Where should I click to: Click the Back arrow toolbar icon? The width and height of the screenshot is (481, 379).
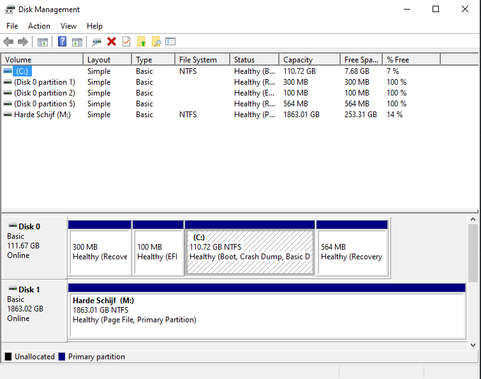[x=8, y=41]
